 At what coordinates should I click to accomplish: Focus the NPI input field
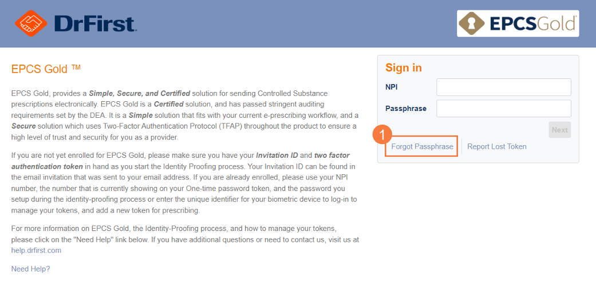pos(504,87)
